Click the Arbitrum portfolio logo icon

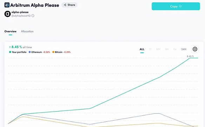[x=7, y=5]
